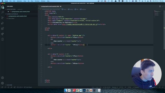Open the Help menu
Image resolution: width=165 pixels, height=93 pixels.
(x=48, y=1)
